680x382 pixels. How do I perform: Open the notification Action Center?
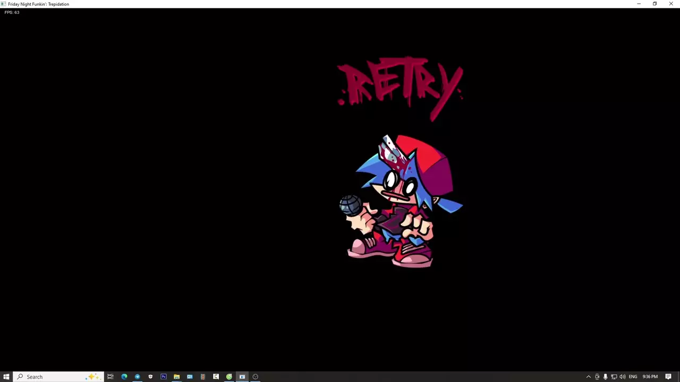tap(668, 377)
